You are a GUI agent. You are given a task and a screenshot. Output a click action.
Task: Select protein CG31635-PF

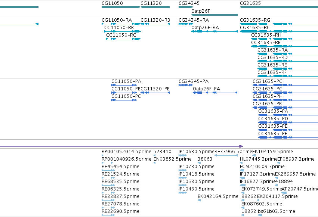[x=273, y=134]
